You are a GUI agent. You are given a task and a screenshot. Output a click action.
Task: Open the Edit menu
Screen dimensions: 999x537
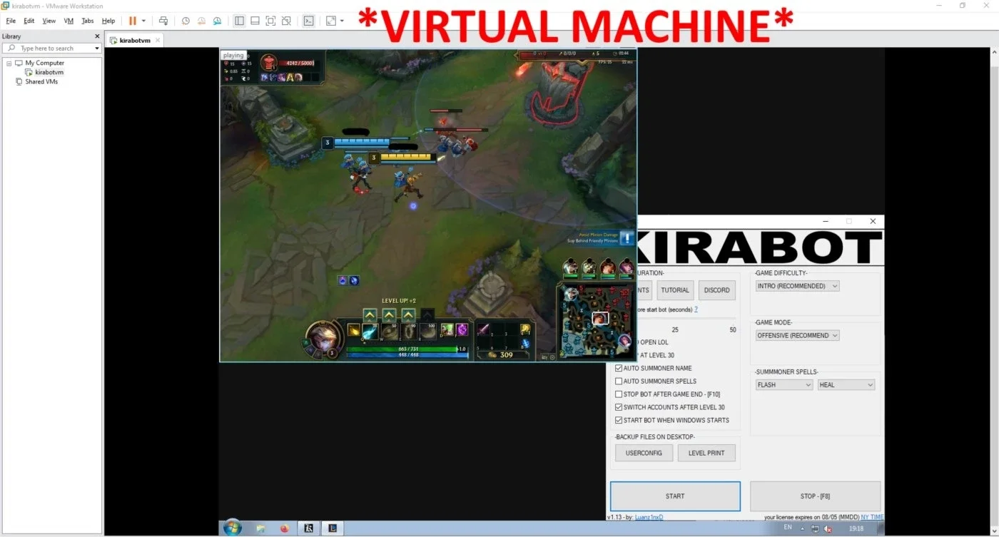[x=29, y=21]
